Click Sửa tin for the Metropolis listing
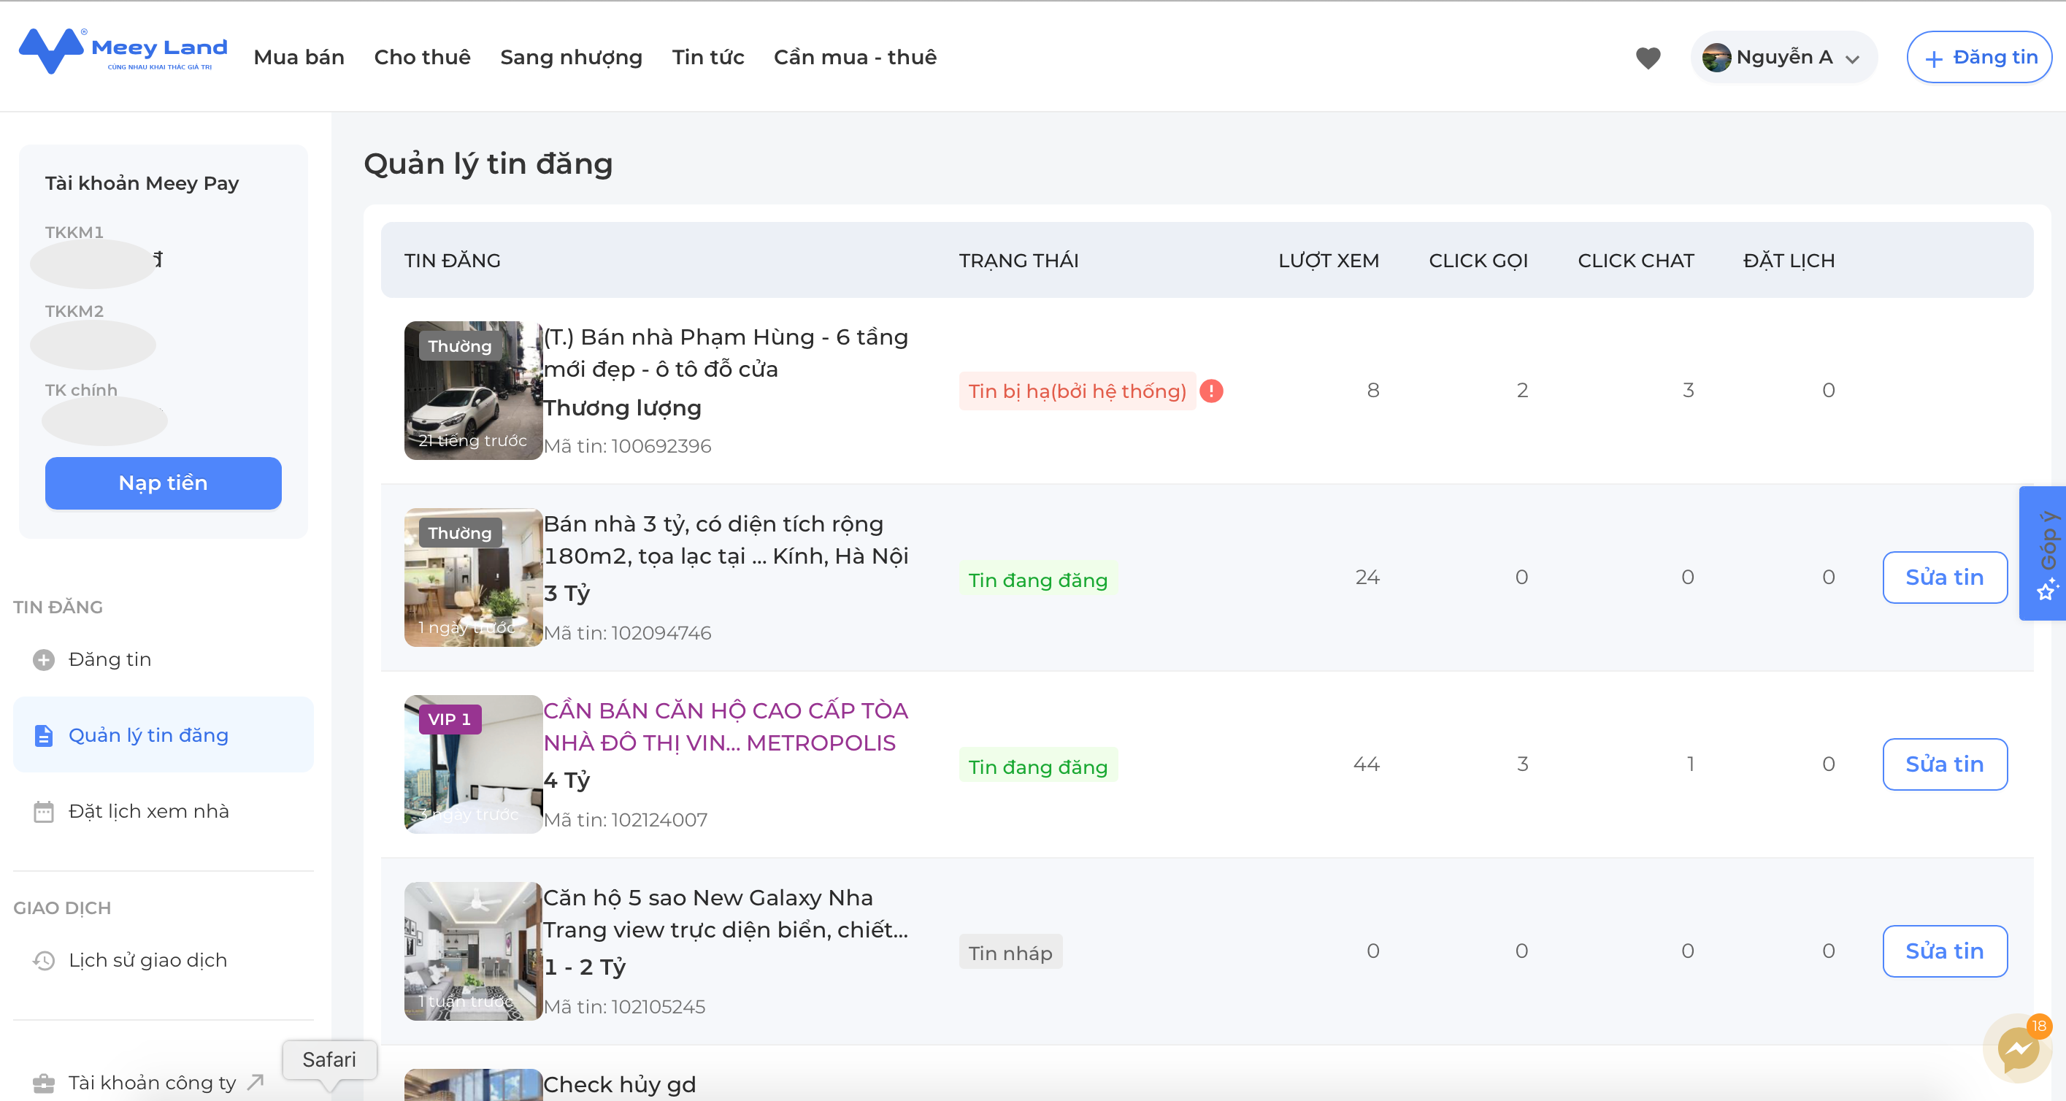 tap(1944, 764)
